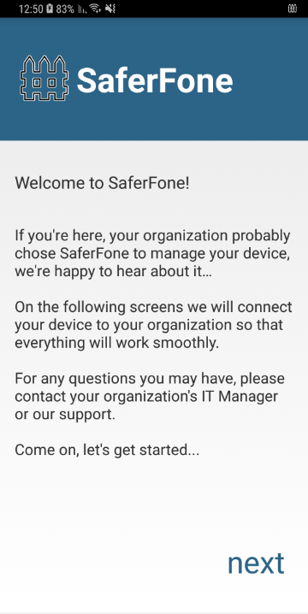Tap the battery charging icon in status bar

coord(50,9)
